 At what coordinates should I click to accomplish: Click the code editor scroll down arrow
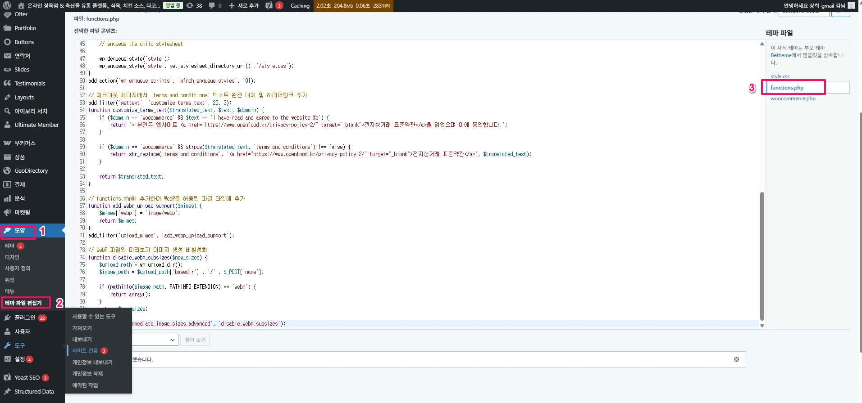(762, 326)
